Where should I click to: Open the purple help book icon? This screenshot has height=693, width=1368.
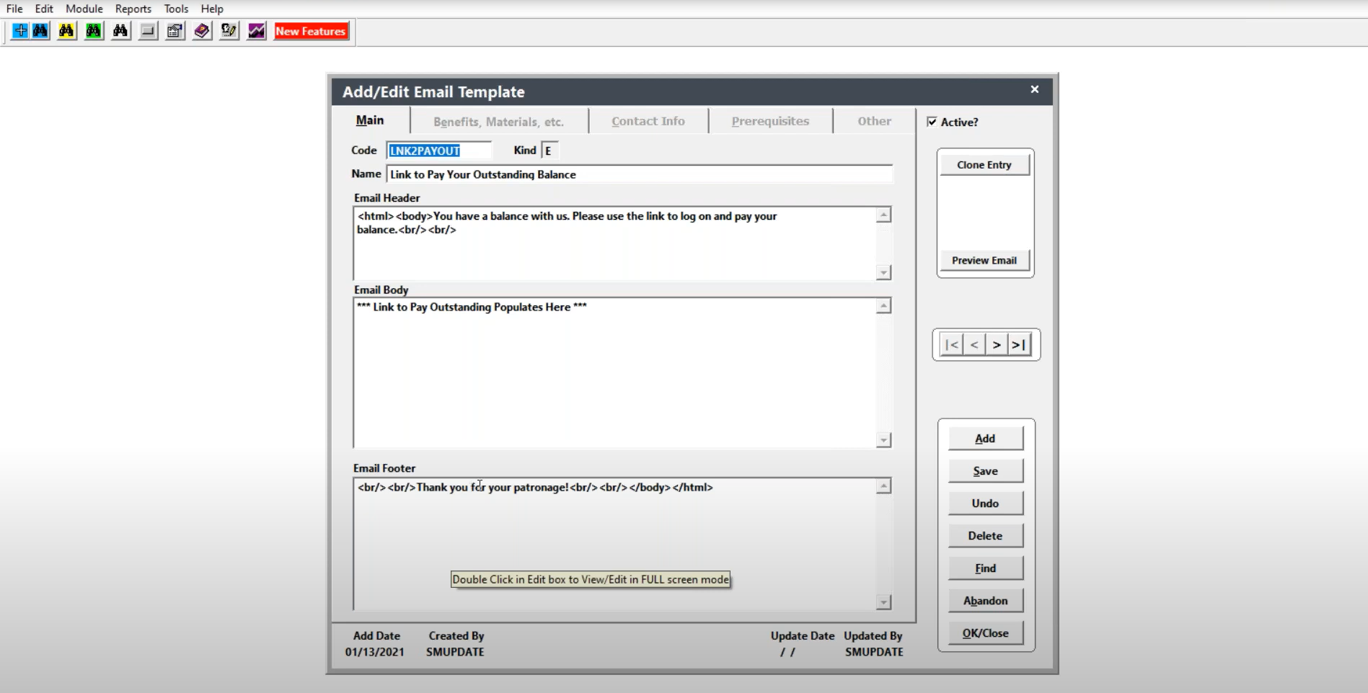click(201, 31)
